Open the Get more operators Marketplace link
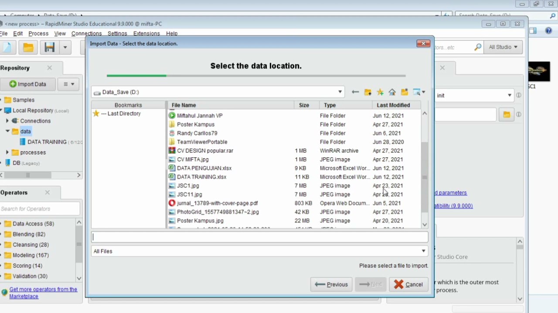This screenshot has height=313, width=558. pos(43,293)
